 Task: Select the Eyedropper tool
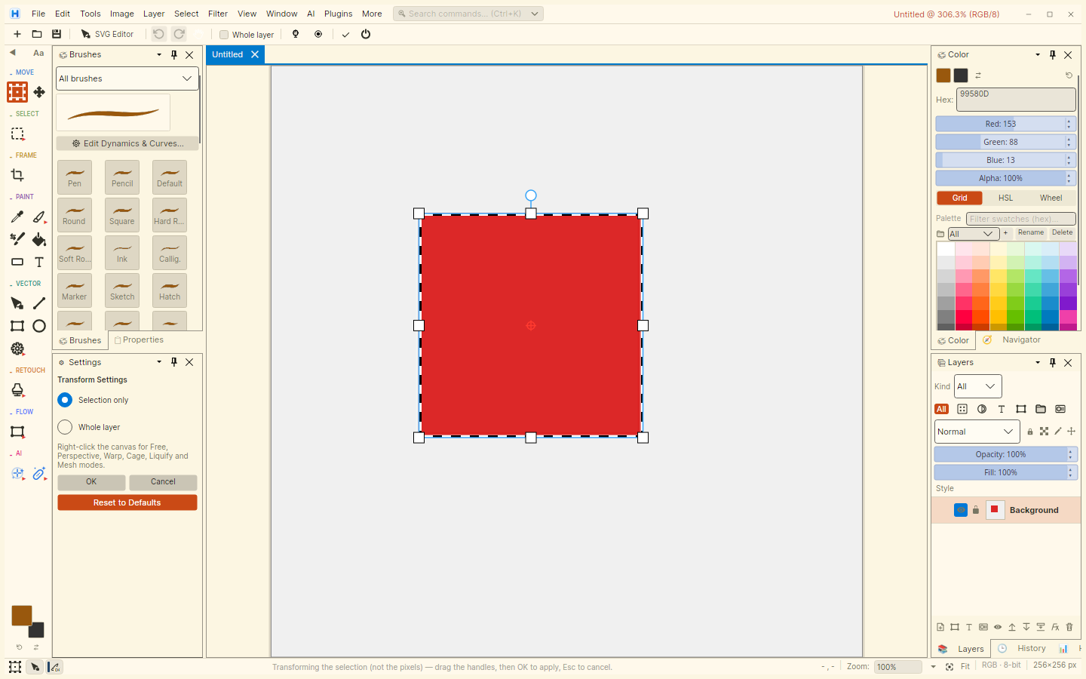click(x=17, y=217)
